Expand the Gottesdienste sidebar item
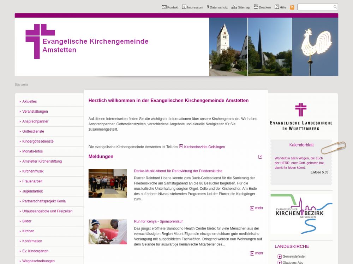The image size is (353, 264). (33, 131)
